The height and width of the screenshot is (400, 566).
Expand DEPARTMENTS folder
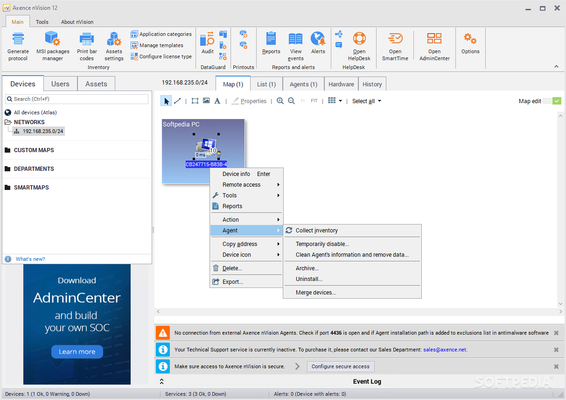[x=8, y=169]
